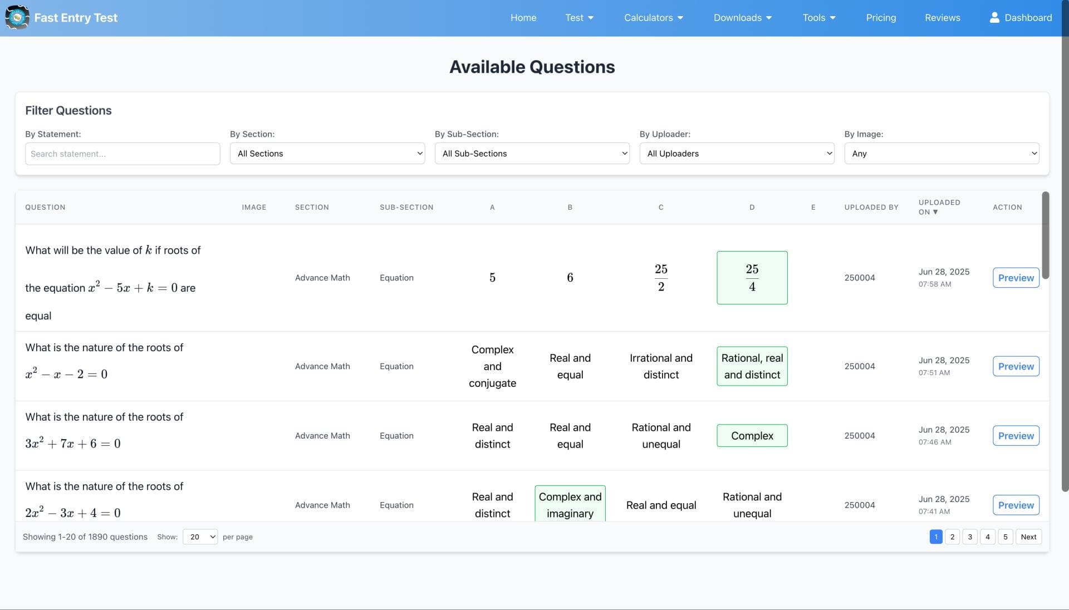Open the Test dropdown menu
1069x610 pixels.
(x=579, y=17)
